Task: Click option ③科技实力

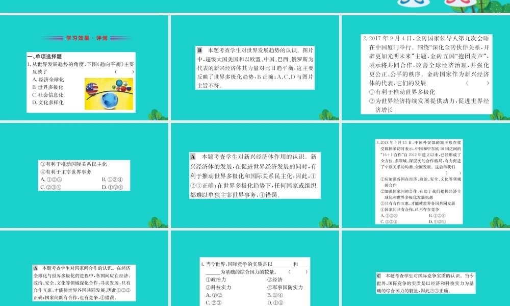Action: pos(218,287)
